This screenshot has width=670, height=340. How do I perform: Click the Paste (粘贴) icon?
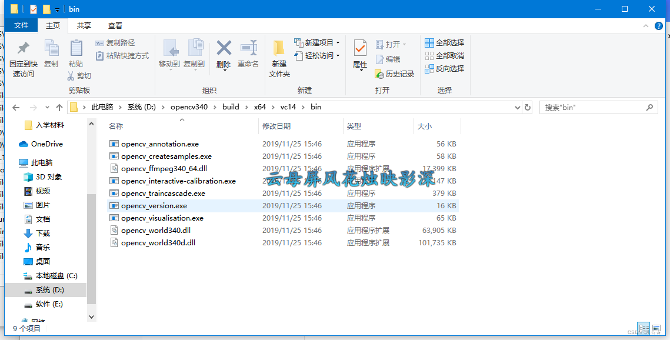pos(76,53)
